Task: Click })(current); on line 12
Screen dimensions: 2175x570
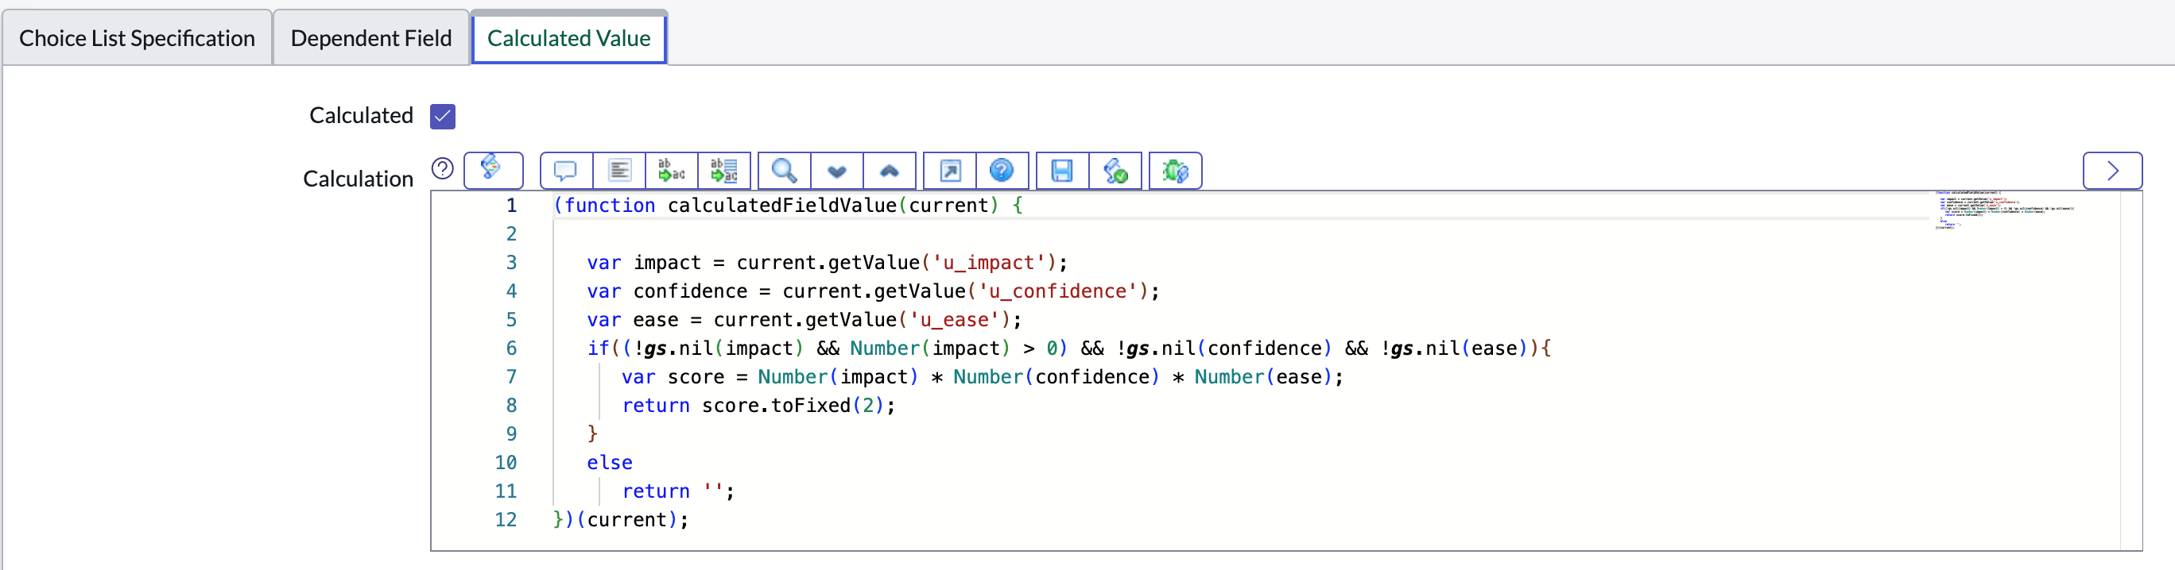Action: coord(621,519)
